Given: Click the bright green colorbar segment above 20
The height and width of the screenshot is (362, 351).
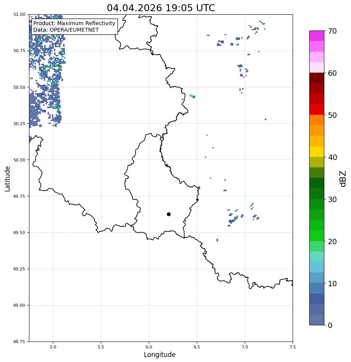Looking at the screenshot, I should point(317,236).
